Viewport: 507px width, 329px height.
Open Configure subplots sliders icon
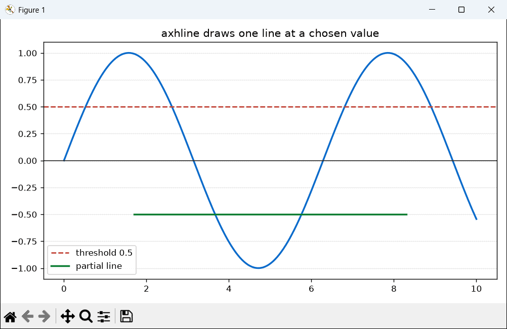click(x=104, y=316)
